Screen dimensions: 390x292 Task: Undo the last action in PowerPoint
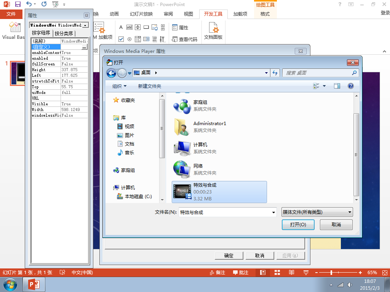tap(29, 4)
